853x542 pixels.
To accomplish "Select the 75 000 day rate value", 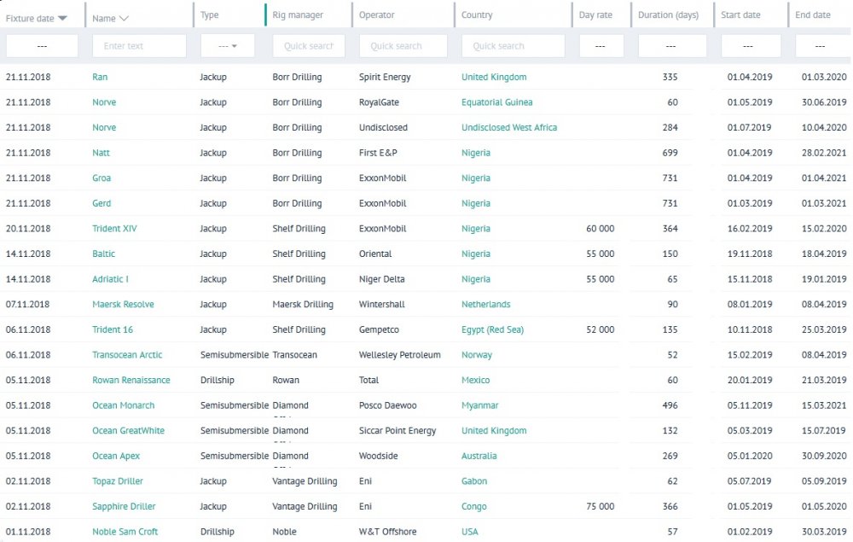I will point(600,506).
